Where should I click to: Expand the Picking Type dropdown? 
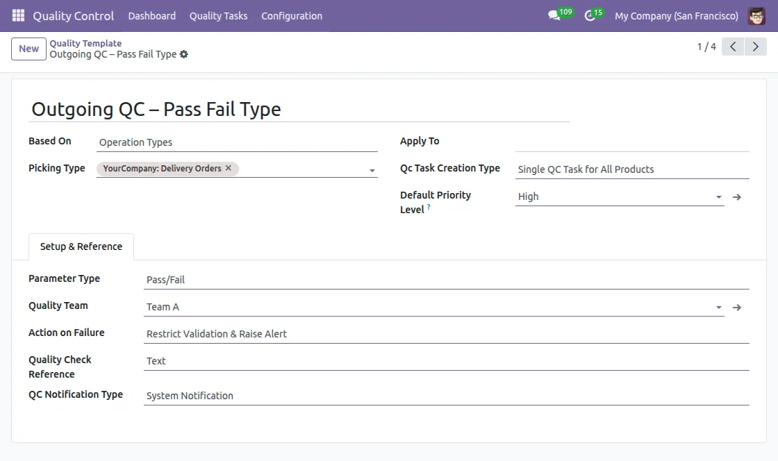coord(372,169)
